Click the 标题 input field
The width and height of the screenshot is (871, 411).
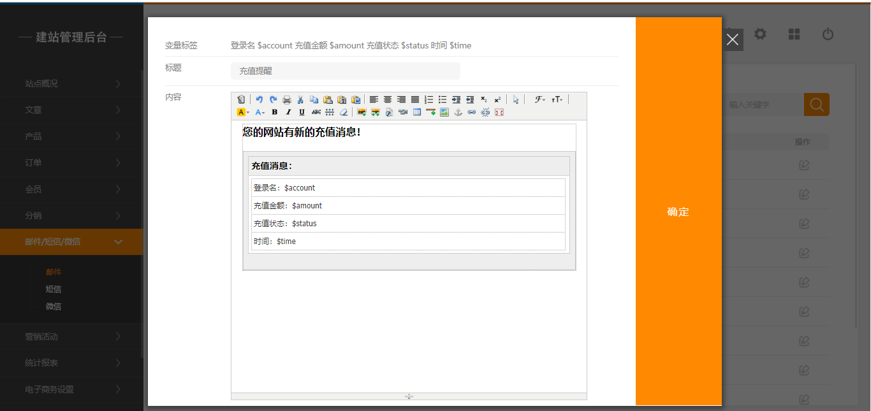tap(345, 71)
